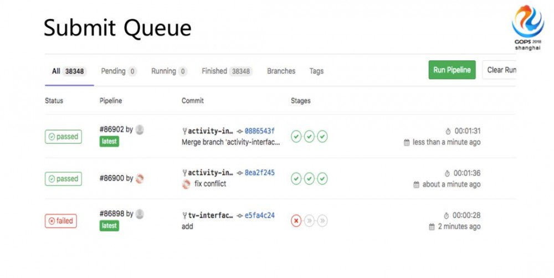This screenshot has width=554, height=278.
Task: Click first passed stage icon of pipeline #86902
Action: coord(296,136)
